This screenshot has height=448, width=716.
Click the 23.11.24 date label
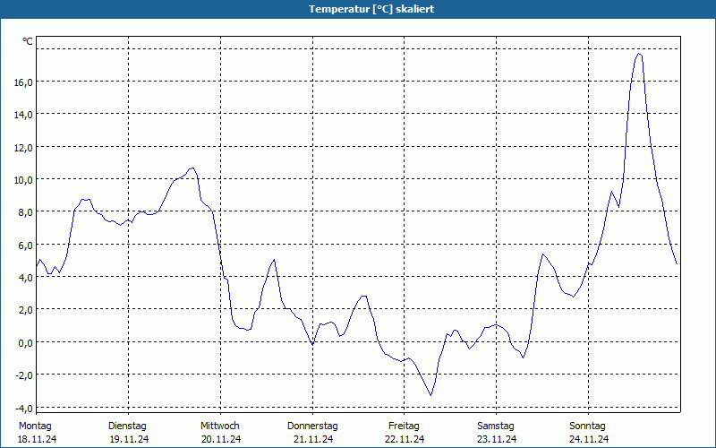(497, 439)
